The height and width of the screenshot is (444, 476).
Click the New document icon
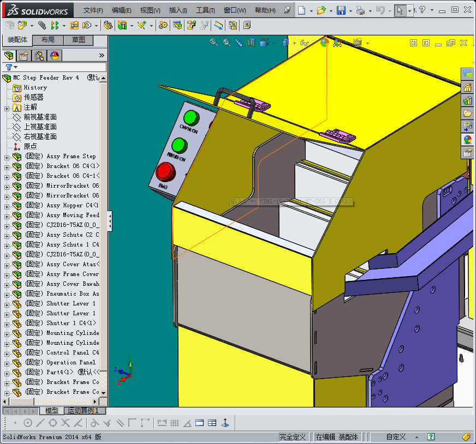click(301, 10)
